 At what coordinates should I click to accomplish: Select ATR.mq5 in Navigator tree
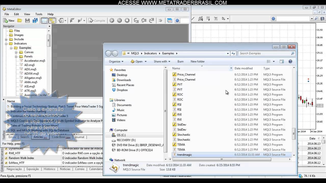[30, 91]
